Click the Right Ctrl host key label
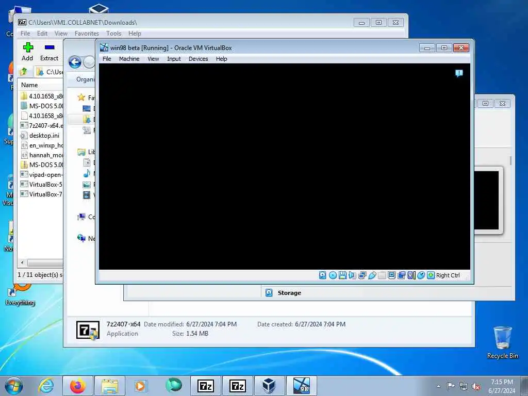 tap(448, 275)
